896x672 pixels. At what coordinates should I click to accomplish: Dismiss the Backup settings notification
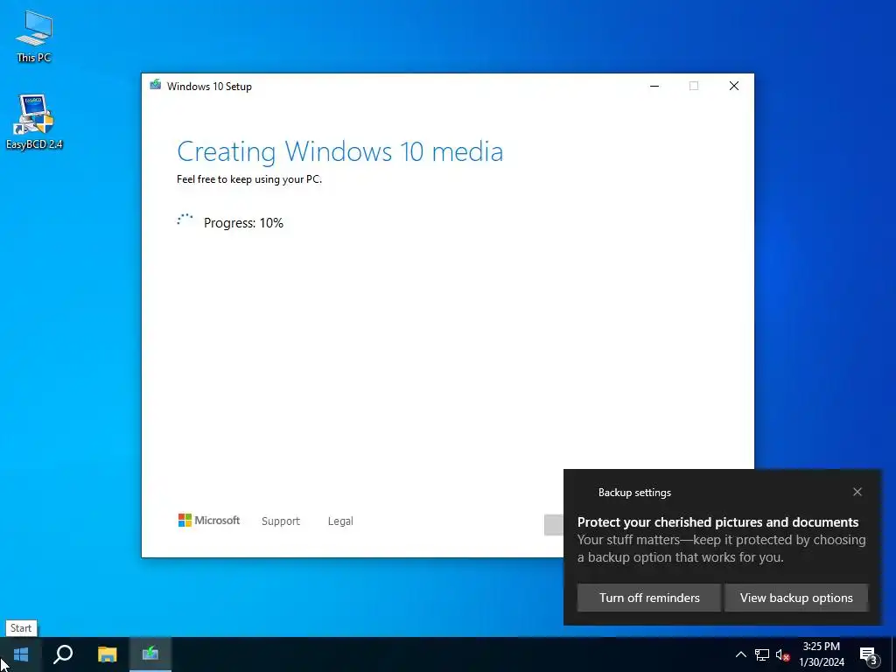click(857, 492)
